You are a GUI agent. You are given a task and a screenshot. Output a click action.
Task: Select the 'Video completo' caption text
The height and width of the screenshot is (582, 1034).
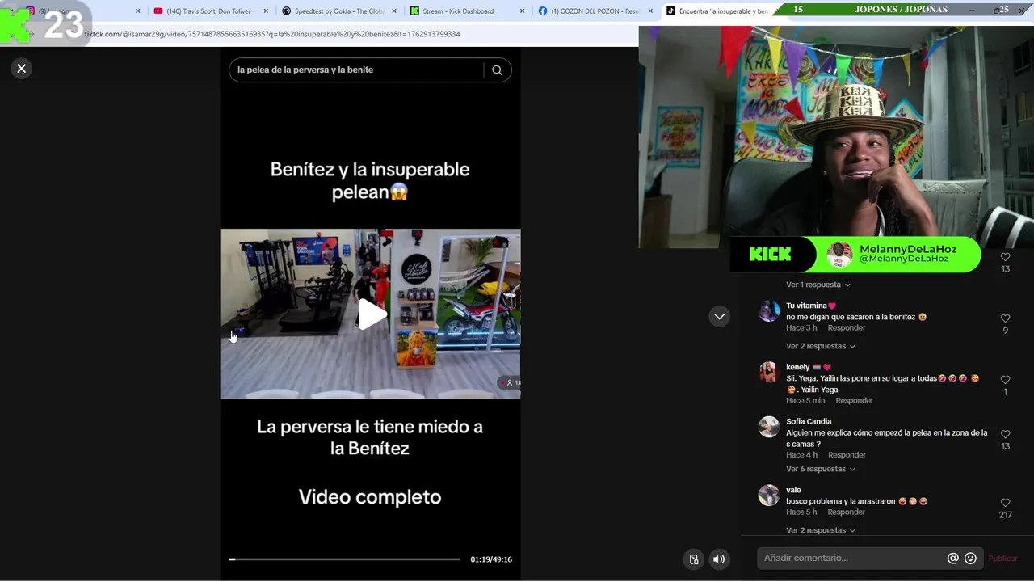tap(370, 497)
